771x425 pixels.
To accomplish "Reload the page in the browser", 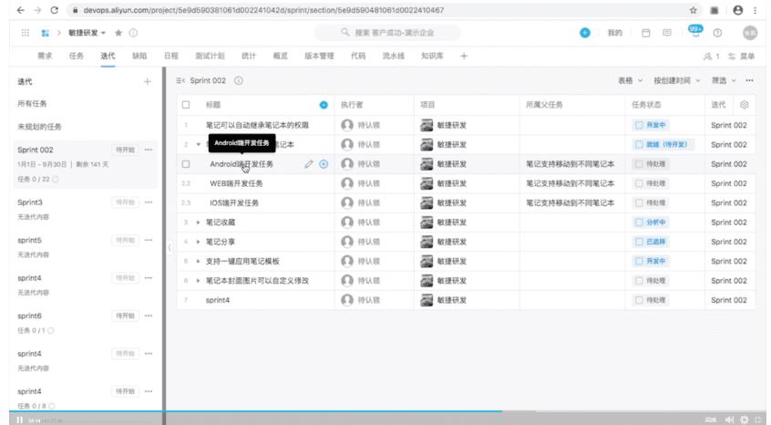I will pyautogui.click(x=54, y=10).
